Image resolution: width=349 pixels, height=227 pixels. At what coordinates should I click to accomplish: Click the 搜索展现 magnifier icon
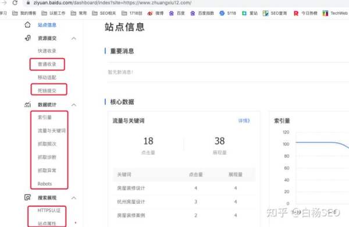pyautogui.click(x=27, y=197)
